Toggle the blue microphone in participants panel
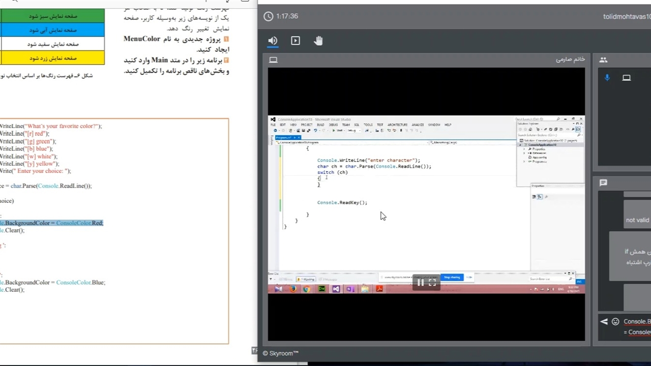Screen dimensions: 651x366 pyautogui.click(x=607, y=78)
